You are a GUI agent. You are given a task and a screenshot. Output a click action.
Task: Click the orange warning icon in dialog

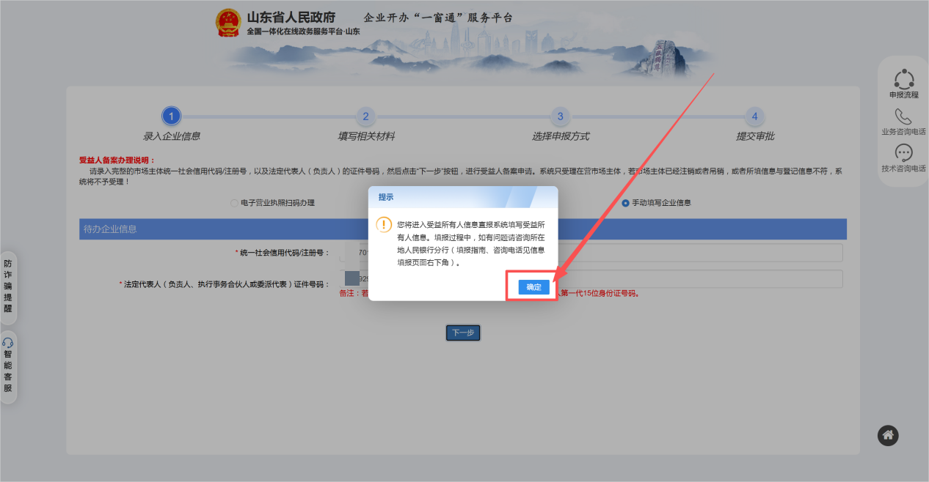coord(383,224)
